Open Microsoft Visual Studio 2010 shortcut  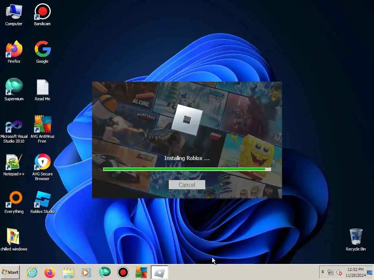pyautogui.click(x=14, y=131)
